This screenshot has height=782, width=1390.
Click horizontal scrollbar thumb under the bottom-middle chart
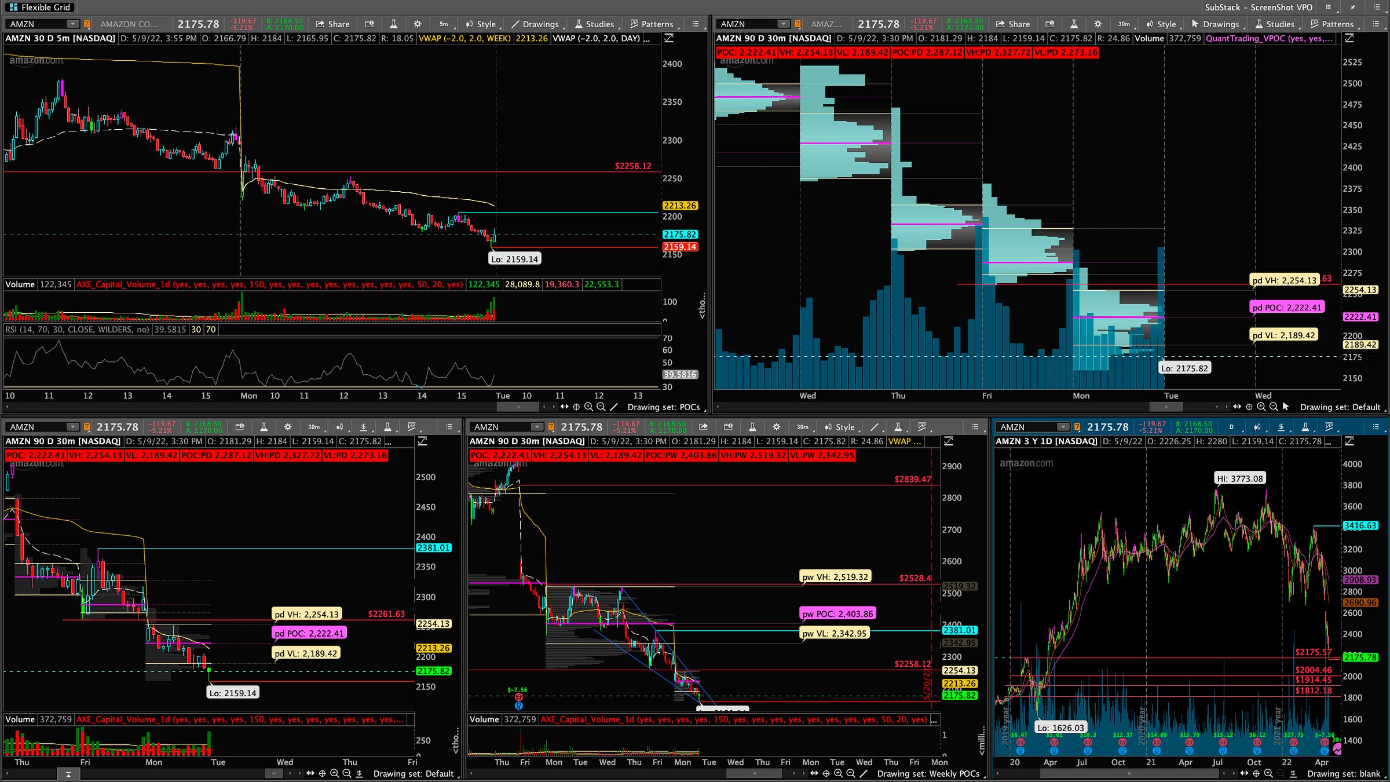754,773
